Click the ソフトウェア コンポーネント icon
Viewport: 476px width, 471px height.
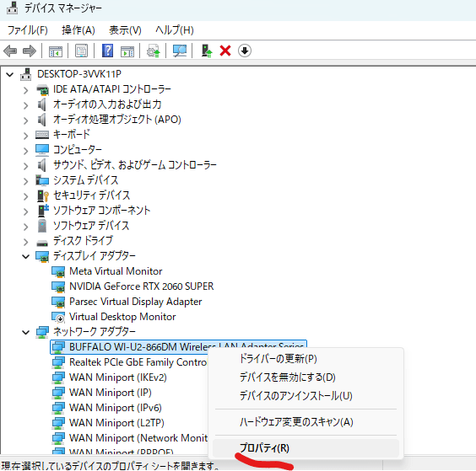[42, 211]
